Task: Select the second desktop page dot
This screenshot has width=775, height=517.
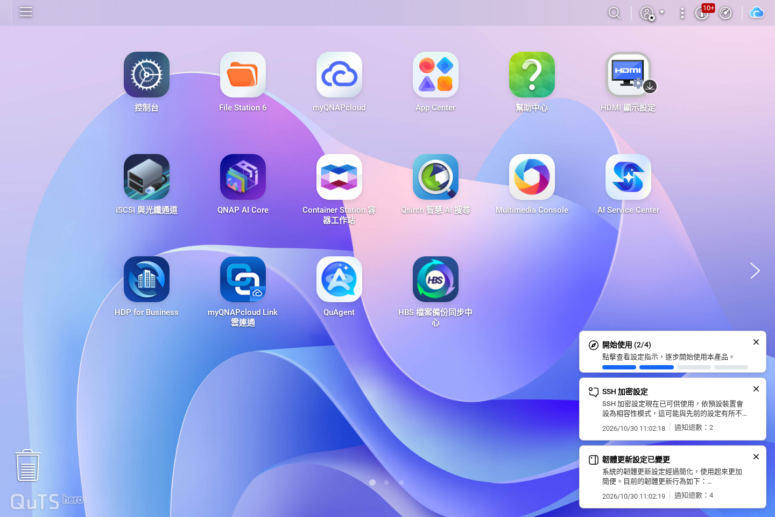Action: [x=386, y=483]
